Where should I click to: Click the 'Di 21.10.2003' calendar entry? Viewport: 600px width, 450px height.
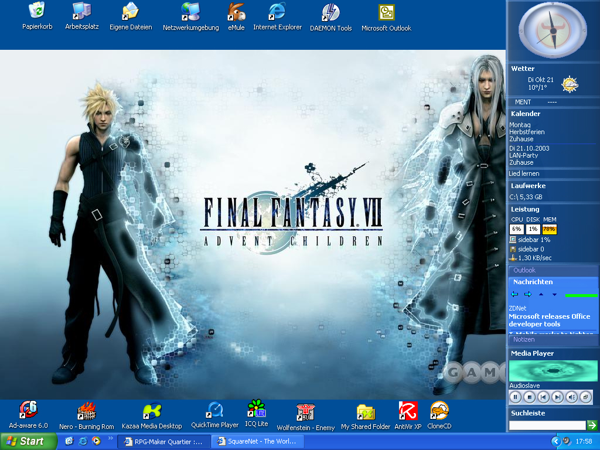529,148
